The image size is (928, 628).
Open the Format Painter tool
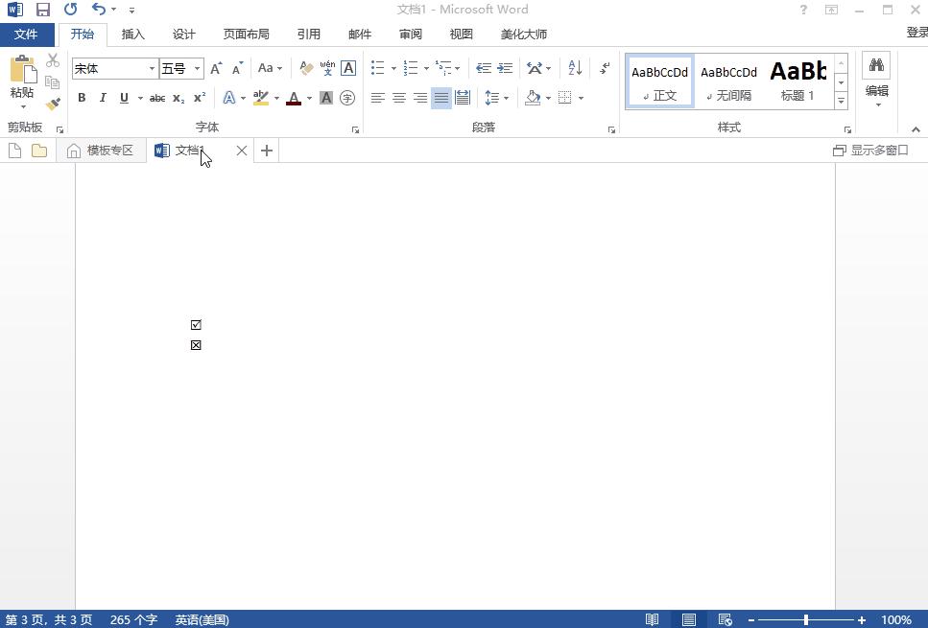[x=53, y=104]
